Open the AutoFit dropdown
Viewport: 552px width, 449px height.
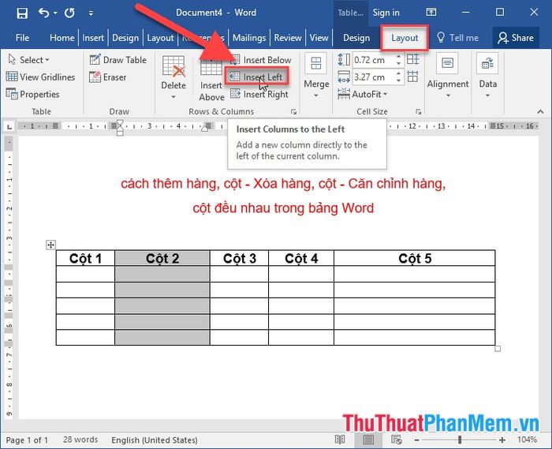[363, 94]
